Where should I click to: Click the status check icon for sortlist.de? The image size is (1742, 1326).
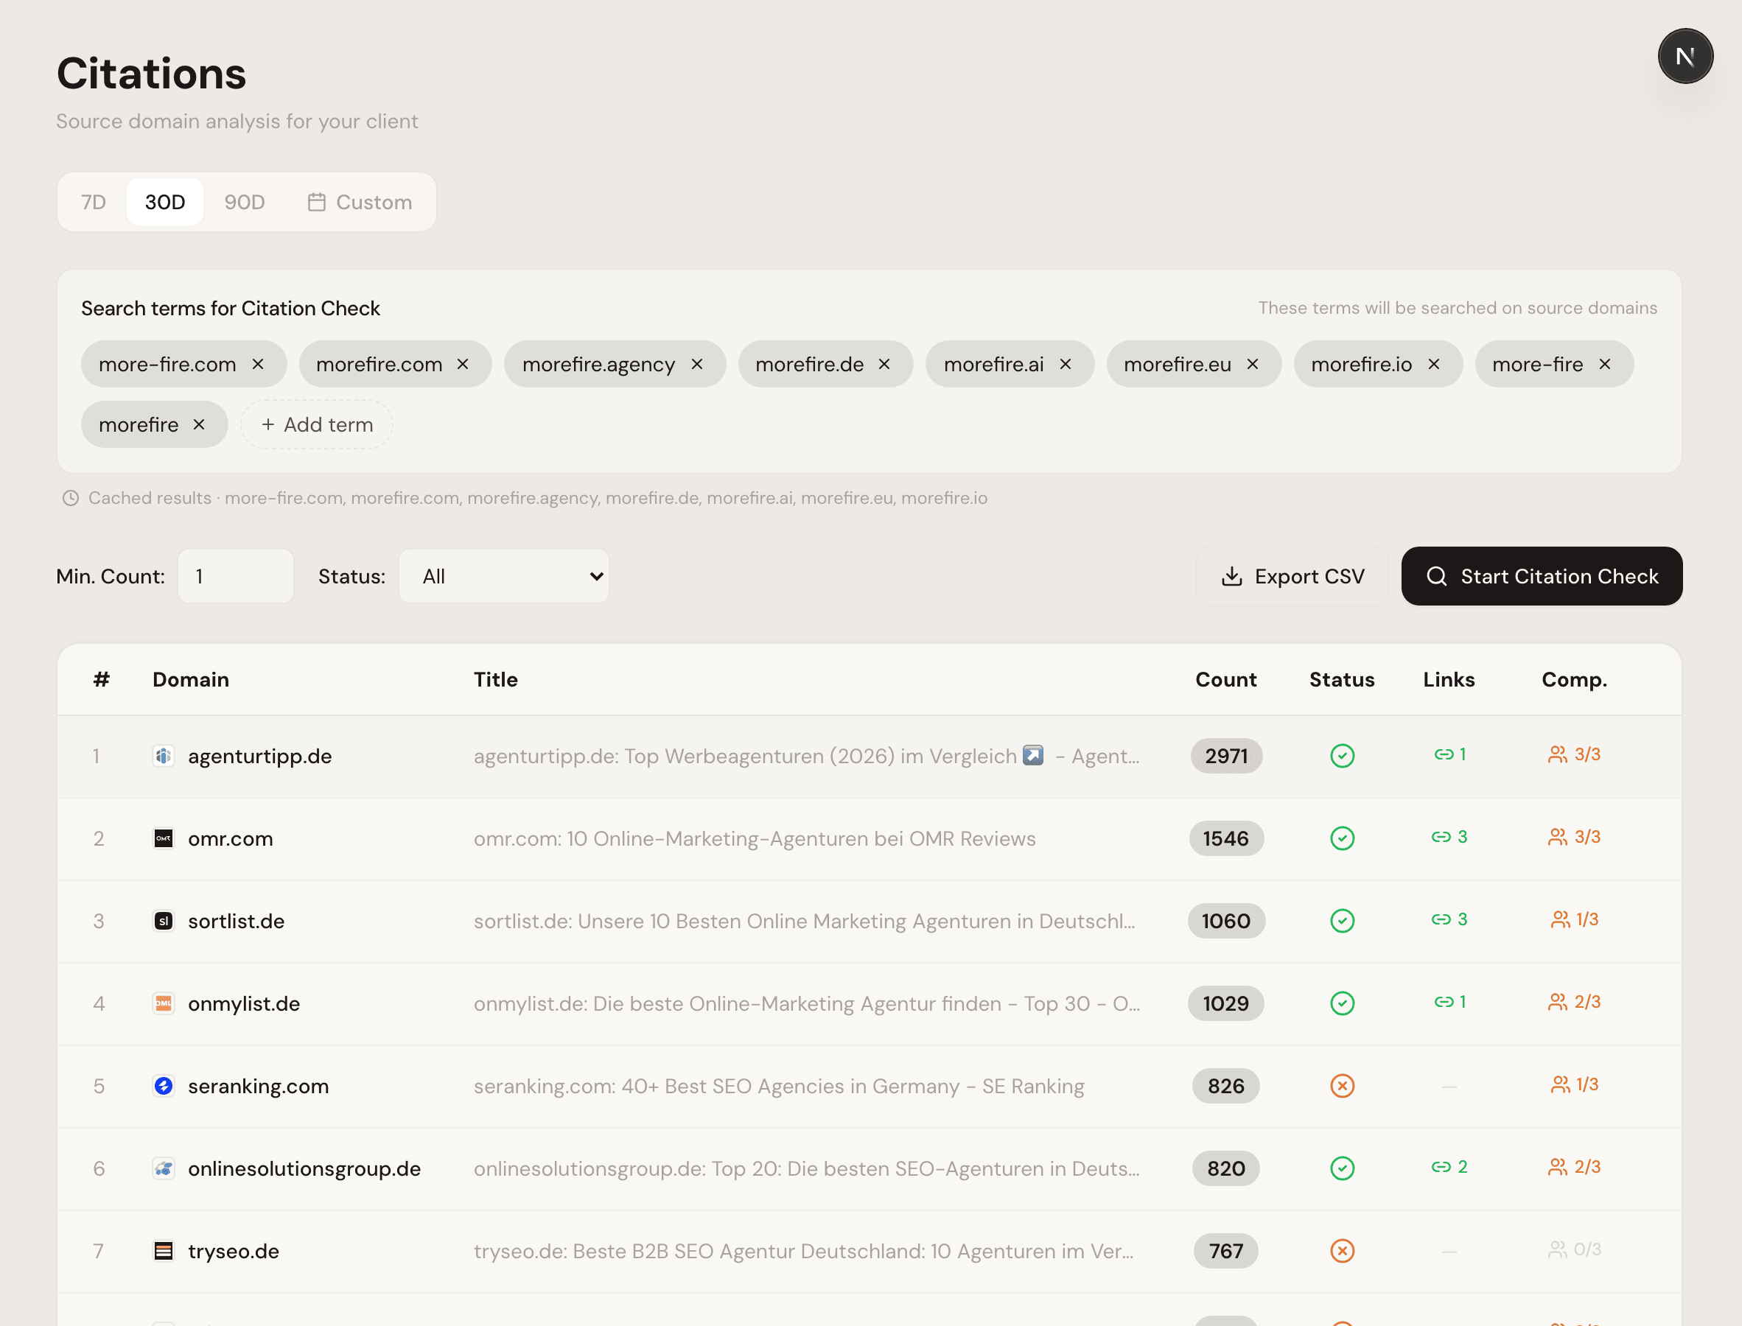coord(1342,921)
